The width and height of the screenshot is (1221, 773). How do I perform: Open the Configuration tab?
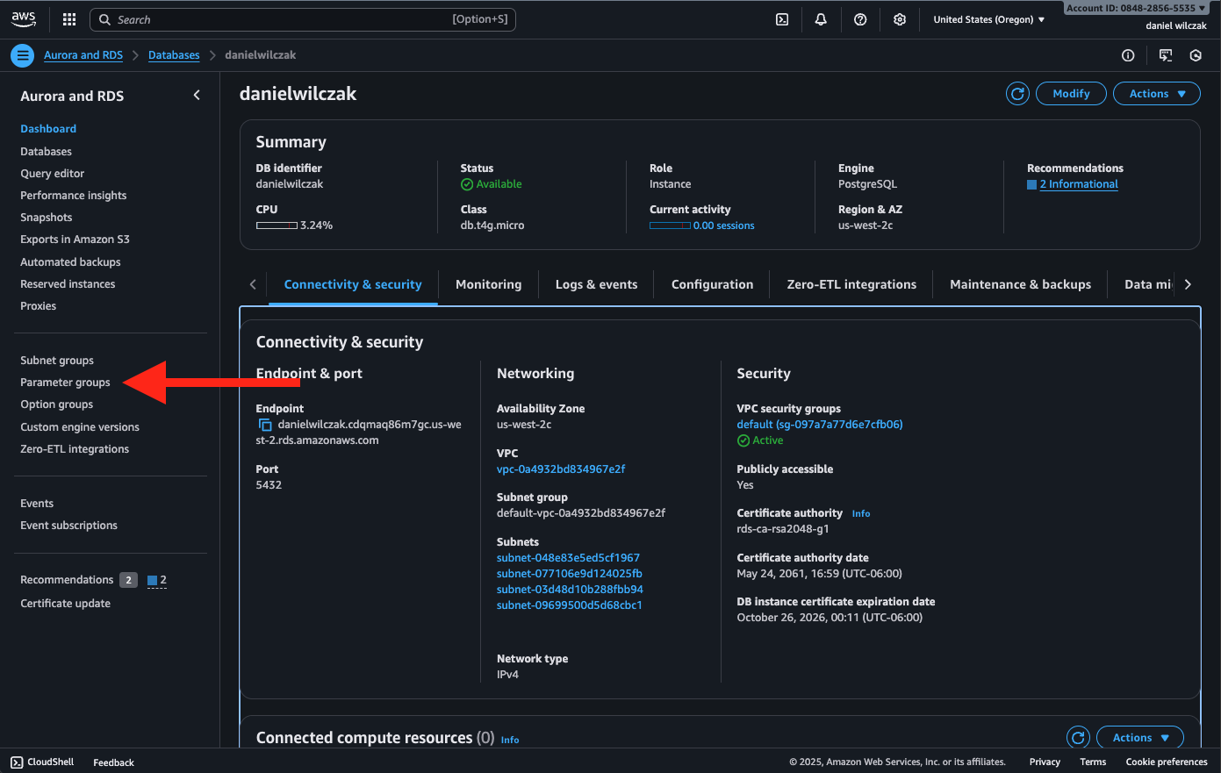pyautogui.click(x=712, y=284)
